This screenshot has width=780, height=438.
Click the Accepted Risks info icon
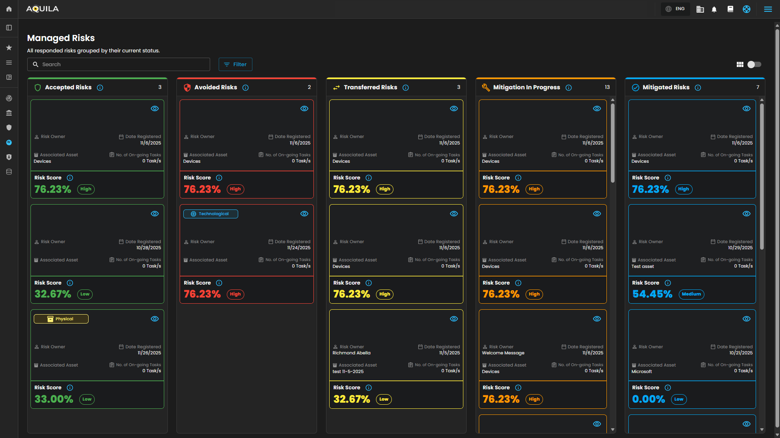[x=100, y=88]
